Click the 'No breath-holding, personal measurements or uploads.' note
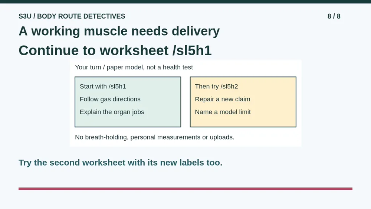This screenshot has height=209, width=371. coord(154,137)
